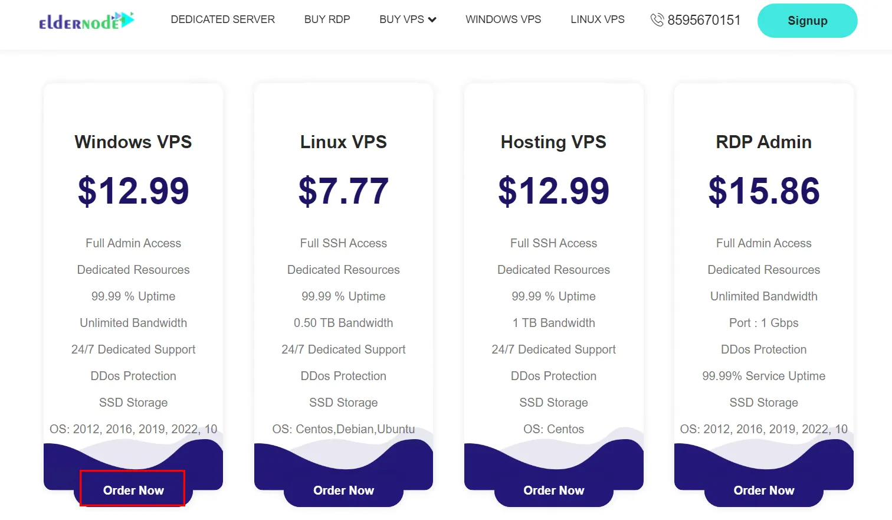The image size is (892, 520).
Task: Click the $15.86 price on RDP Admin
Action: [763, 190]
